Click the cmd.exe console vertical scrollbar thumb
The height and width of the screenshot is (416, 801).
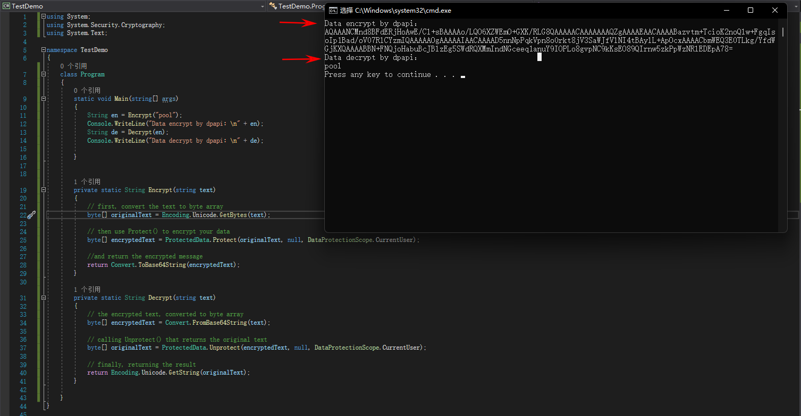[782, 32]
